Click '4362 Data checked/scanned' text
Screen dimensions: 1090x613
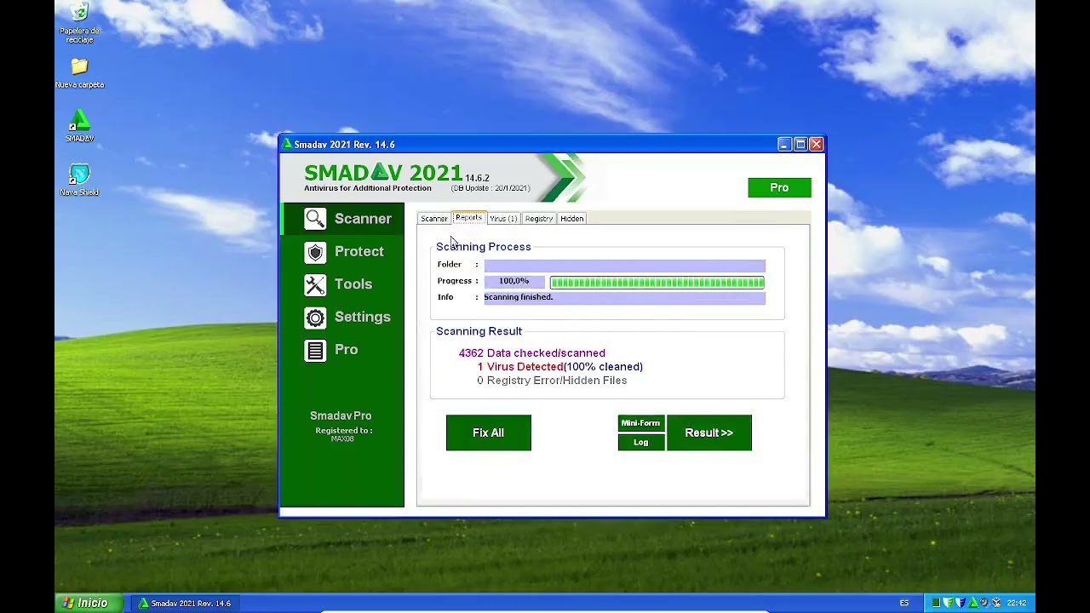[532, 353]
